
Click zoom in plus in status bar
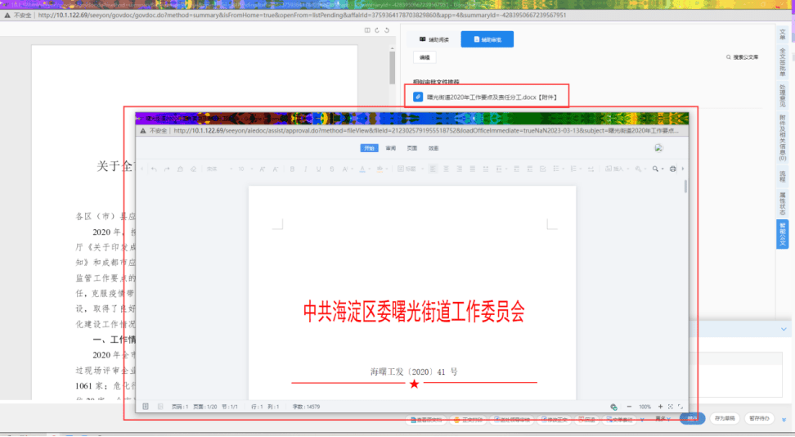[x=660, y=407]
